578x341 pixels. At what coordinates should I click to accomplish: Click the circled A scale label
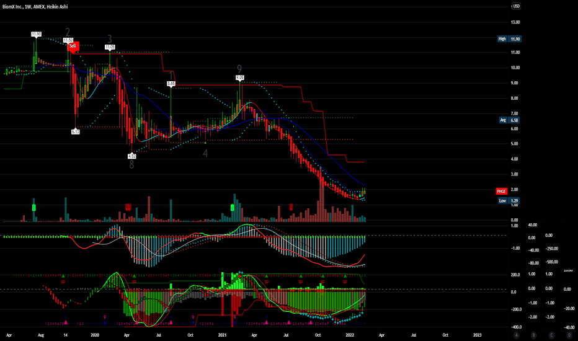pyautogui.click(x=517, y=335)
